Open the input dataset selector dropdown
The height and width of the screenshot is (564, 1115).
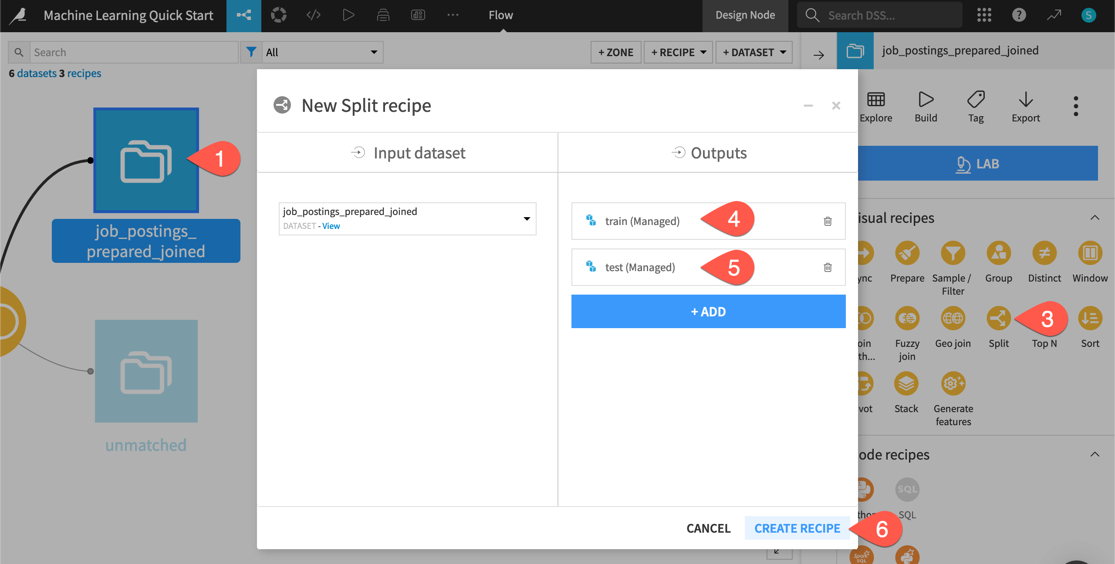click(526, 218)
